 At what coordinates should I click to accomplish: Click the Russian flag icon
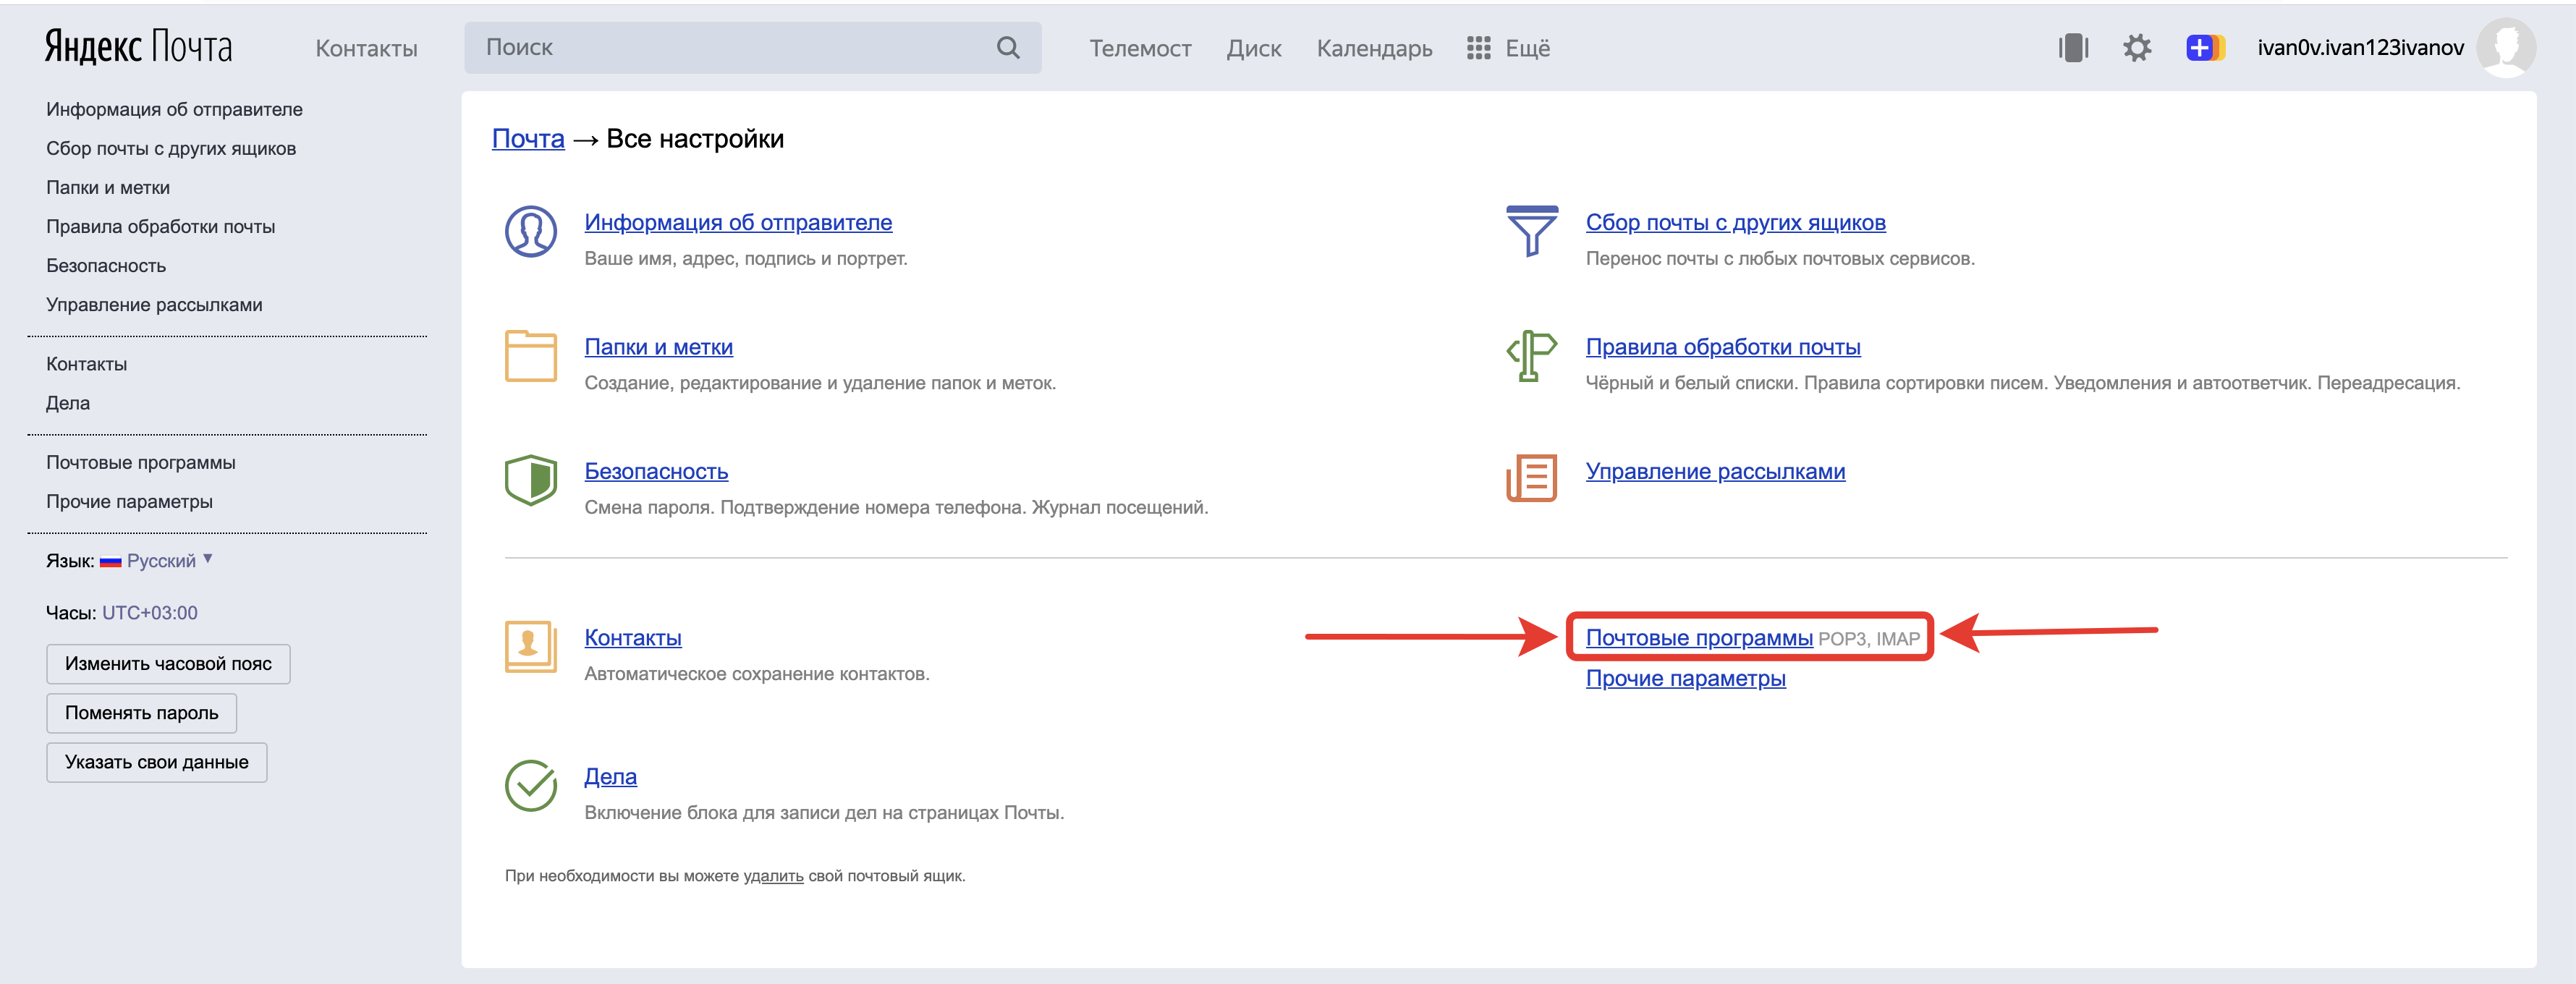point(111,562)
